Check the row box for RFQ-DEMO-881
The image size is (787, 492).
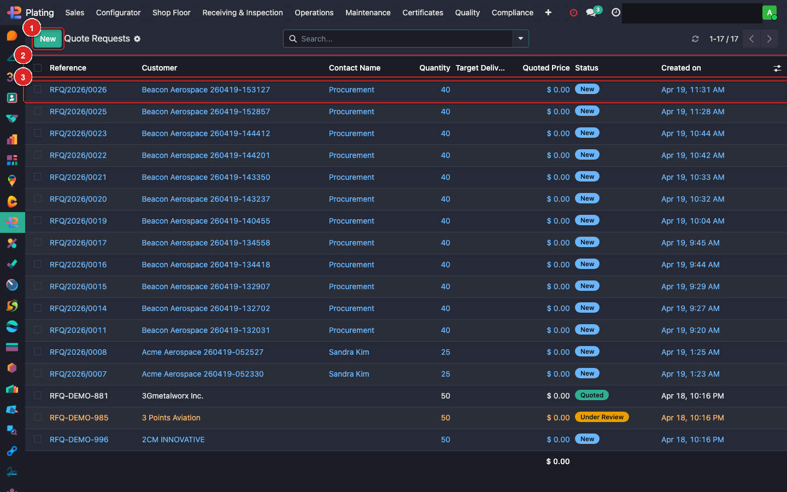click(38, 396)
